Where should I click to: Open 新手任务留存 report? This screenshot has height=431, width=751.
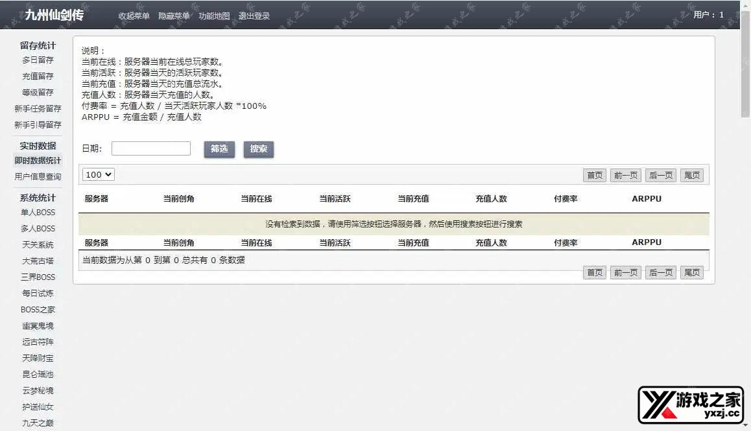(38, 109)
